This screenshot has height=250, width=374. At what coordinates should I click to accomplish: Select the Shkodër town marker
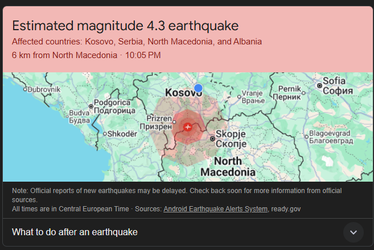(104, 133)
